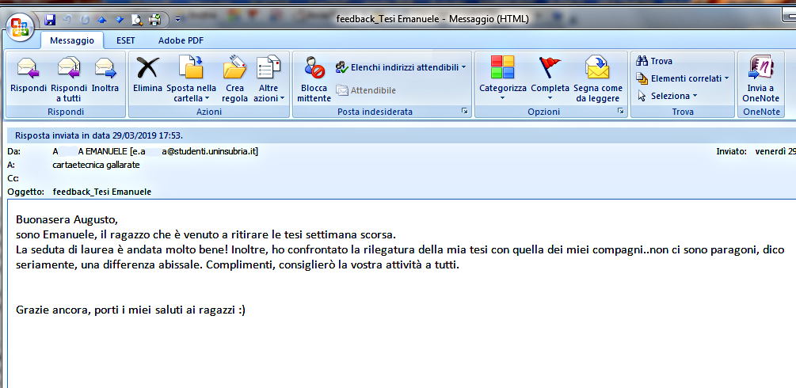
Task: Click subject text feedback_Tesi Emanuele
Action: coord(102,192)
